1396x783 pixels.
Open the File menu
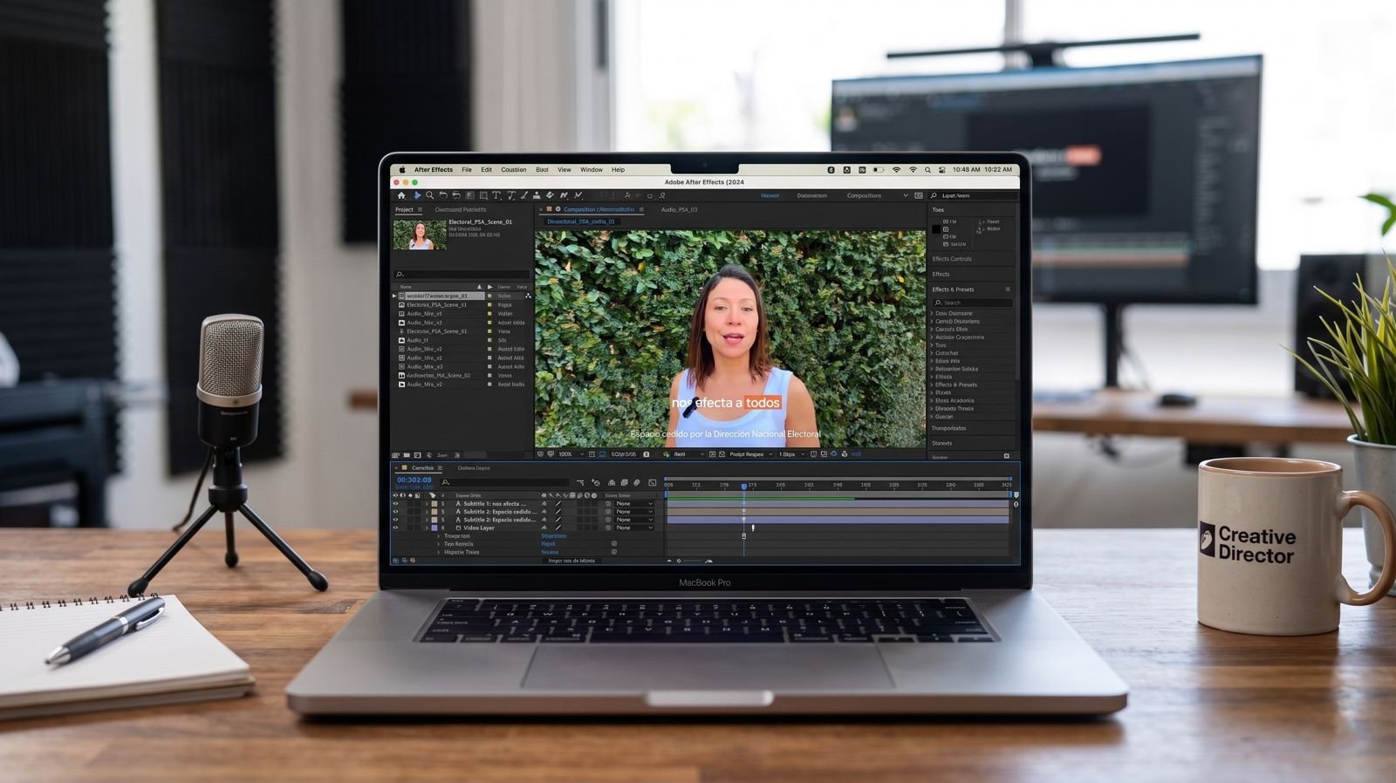point(467,169)
